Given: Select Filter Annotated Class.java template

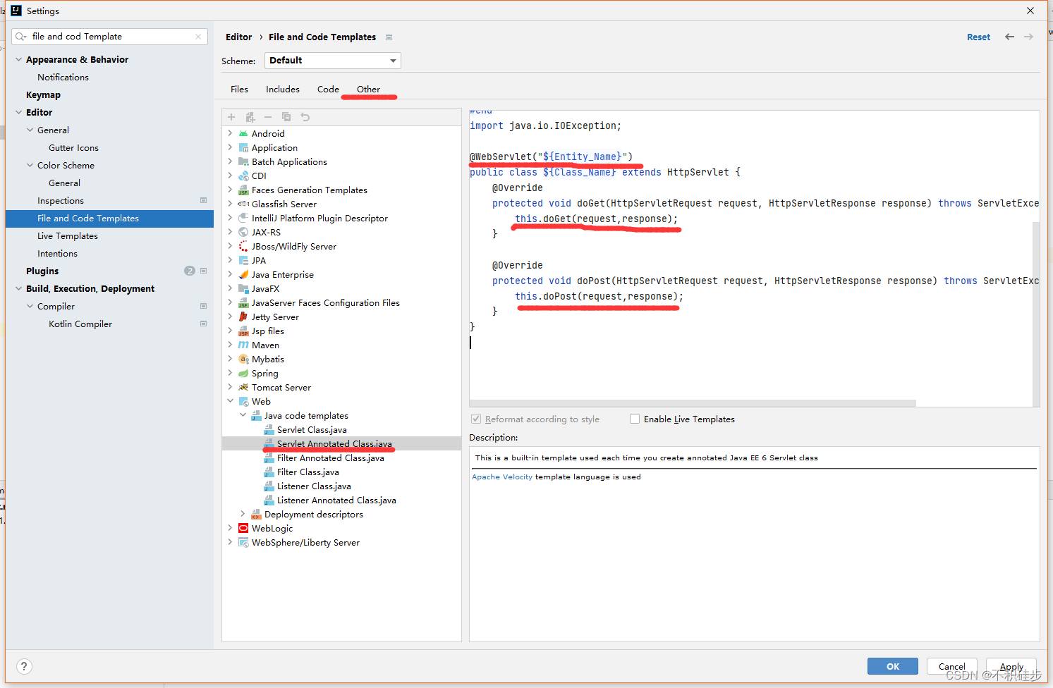Looking at the screenshot, I should (x=331, y=458).
